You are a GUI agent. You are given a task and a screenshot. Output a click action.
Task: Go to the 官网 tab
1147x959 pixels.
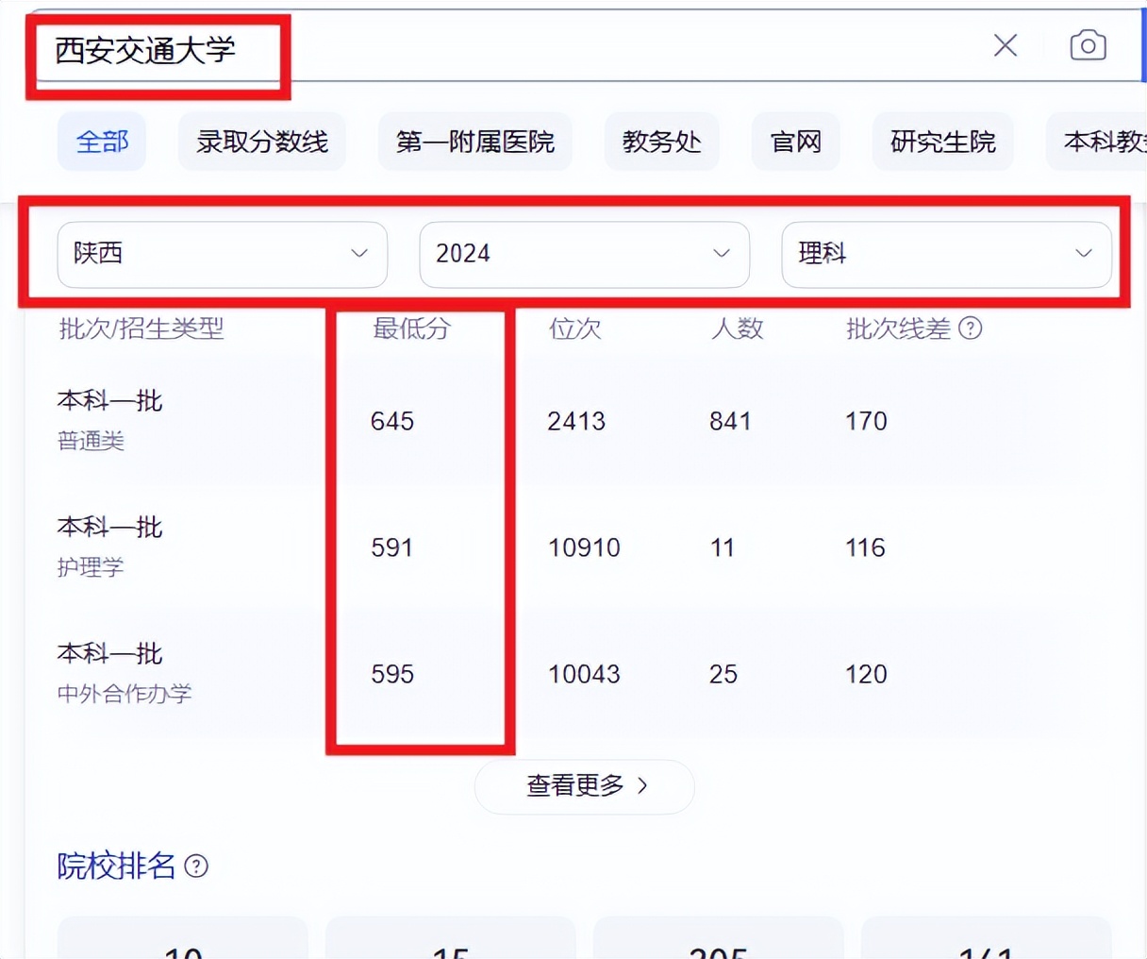pyautogui.click(x=796, y=142)
